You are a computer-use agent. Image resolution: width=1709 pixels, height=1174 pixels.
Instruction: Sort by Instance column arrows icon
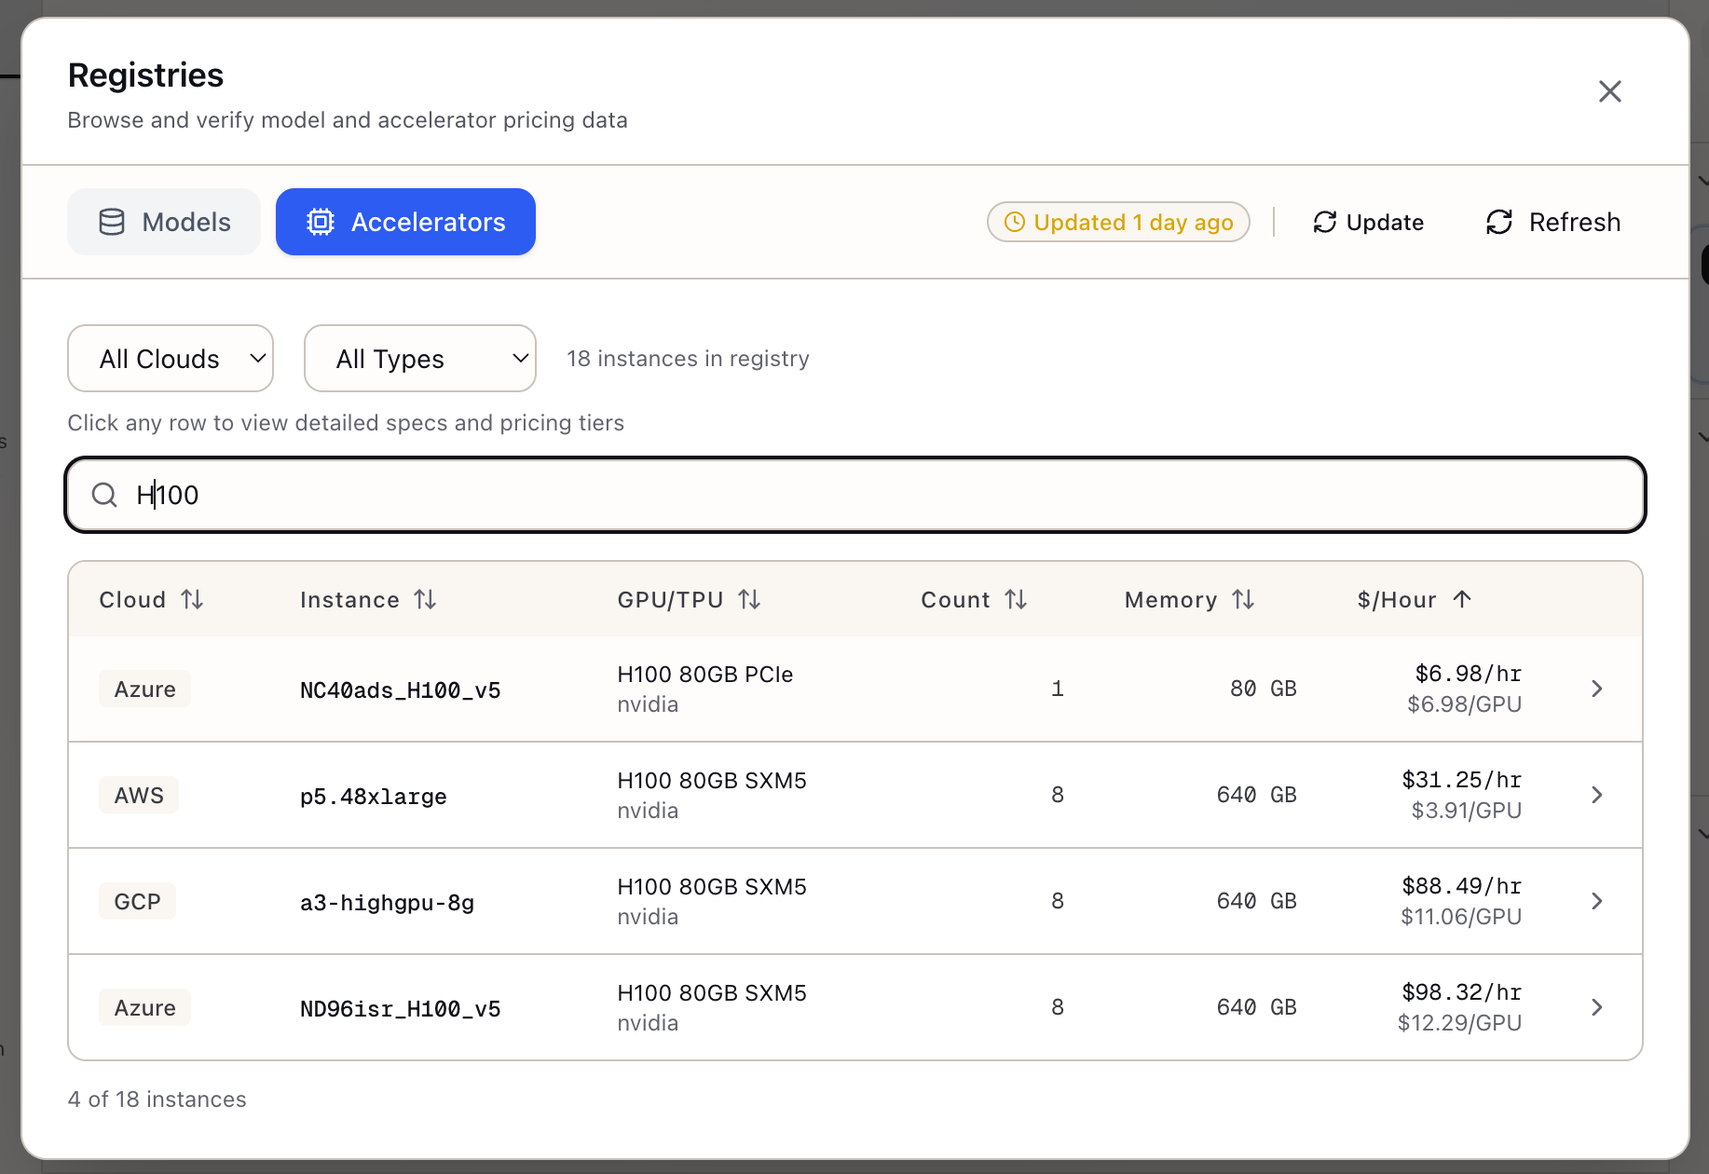425,599
